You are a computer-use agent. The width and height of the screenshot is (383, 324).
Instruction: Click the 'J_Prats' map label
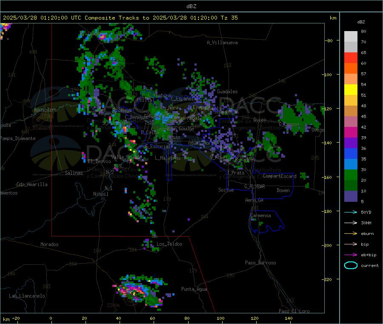point(235,173)
